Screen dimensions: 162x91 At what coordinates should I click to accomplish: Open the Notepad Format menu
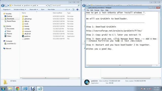97,10
